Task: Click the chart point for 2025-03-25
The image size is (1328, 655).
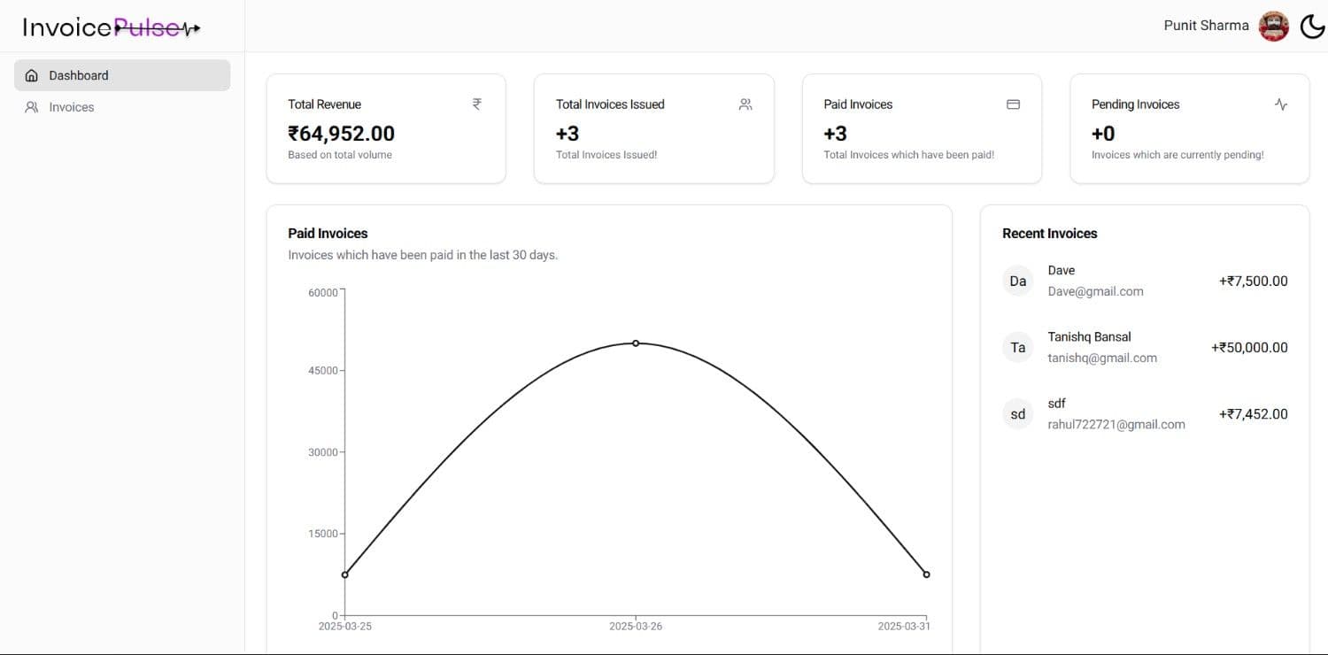Action: pos(345,574)
